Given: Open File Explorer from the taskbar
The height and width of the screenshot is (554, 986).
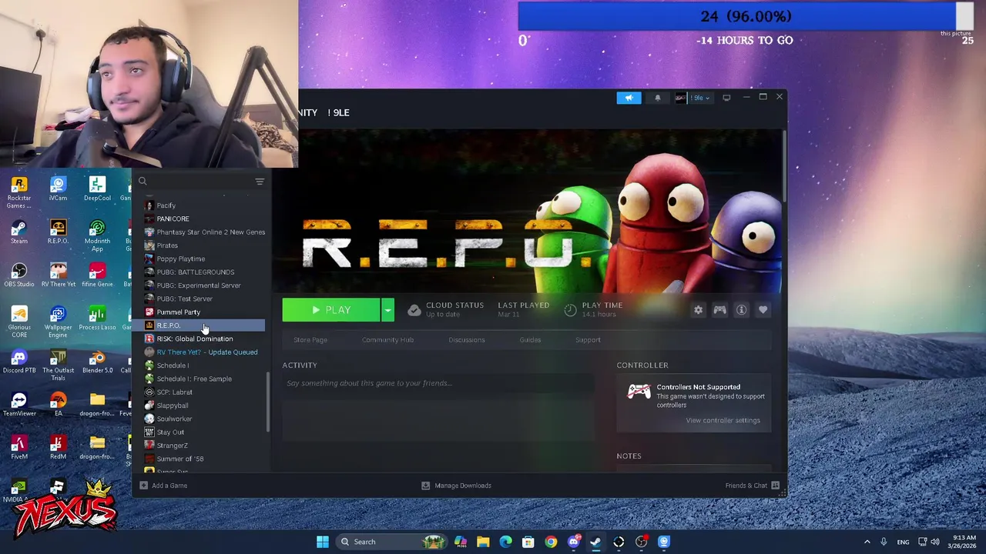Looking at the screenshot, I should (483, 542).
